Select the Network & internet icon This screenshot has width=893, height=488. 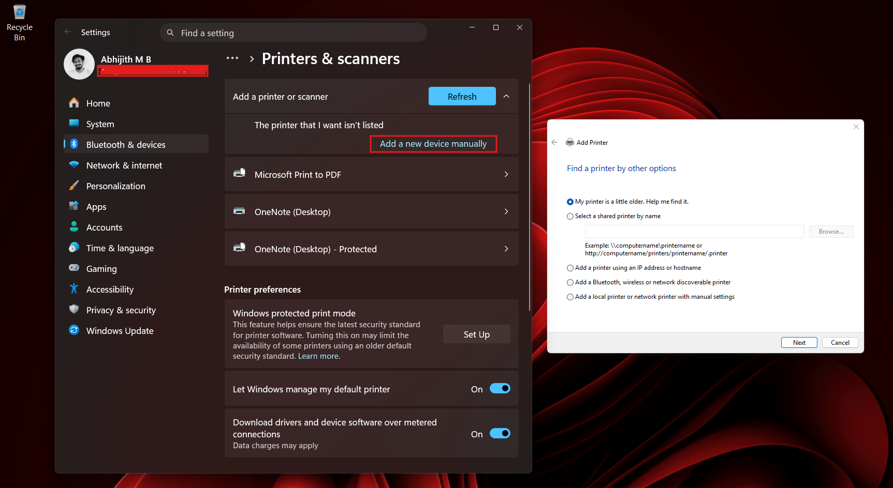[x=74, y=165]
